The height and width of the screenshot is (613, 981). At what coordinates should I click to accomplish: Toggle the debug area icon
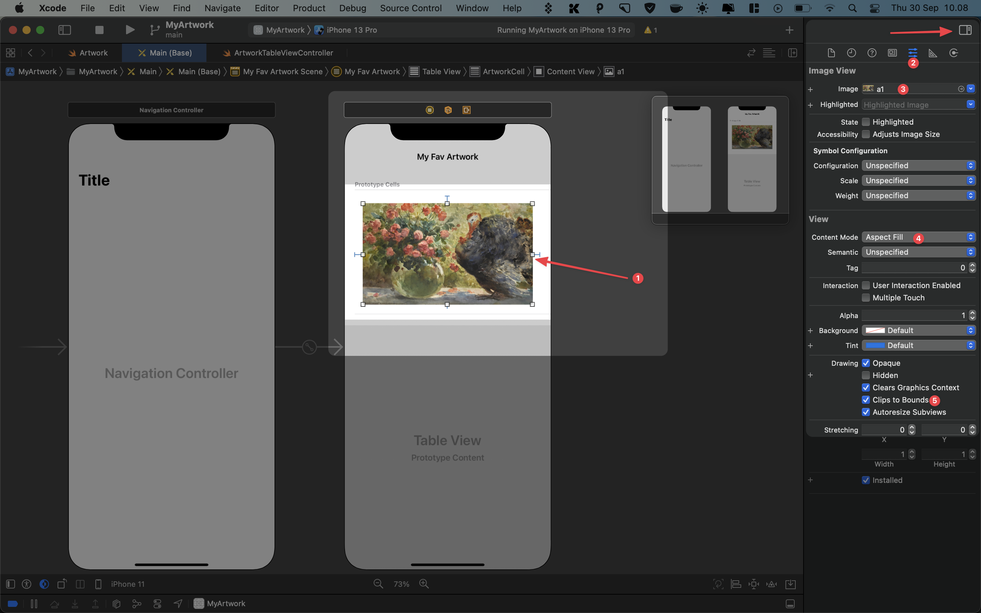click(790, 604)
